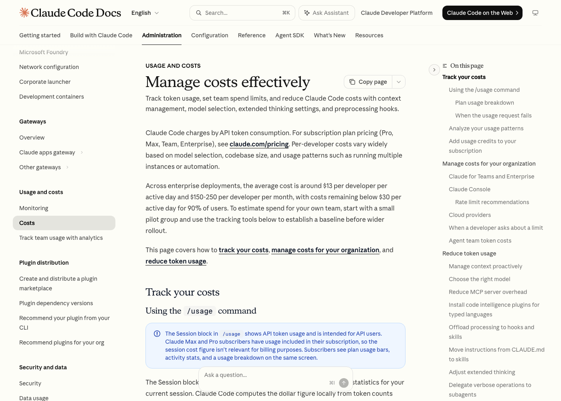Jump to Rate limit recommendations

click(492, 202)
